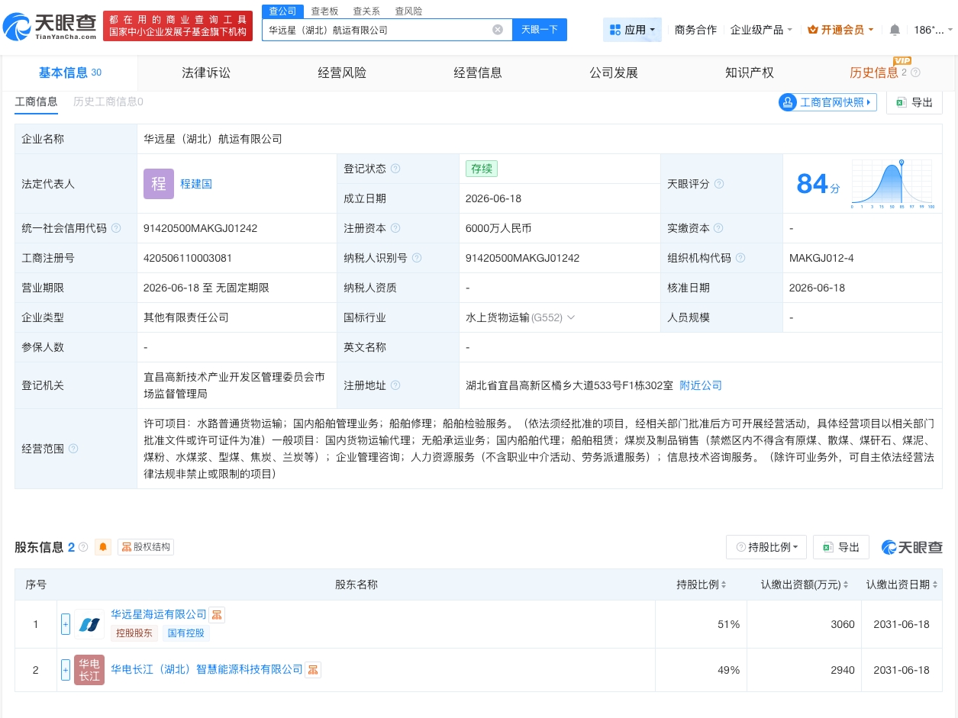Click the help icon on 历史信息 tab
958x718 pixels.
click(915, 72)
